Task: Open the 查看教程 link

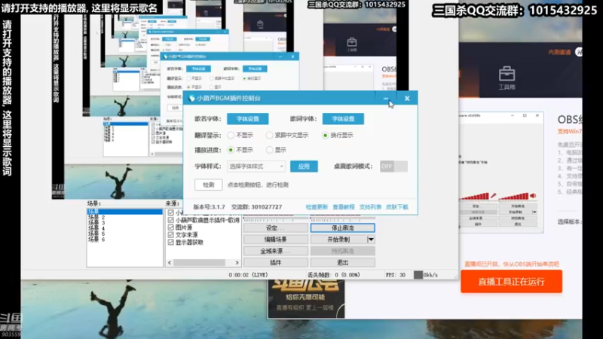Action: click(344, 206)
